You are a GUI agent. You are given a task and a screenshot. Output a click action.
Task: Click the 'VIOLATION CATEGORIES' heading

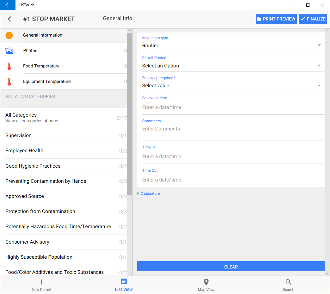pyautogui.click(x=30, y=96)
